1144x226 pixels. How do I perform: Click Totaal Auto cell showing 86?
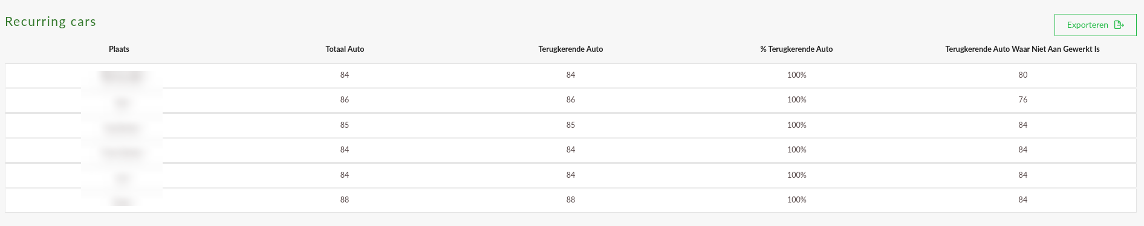(x=345, y=100)
